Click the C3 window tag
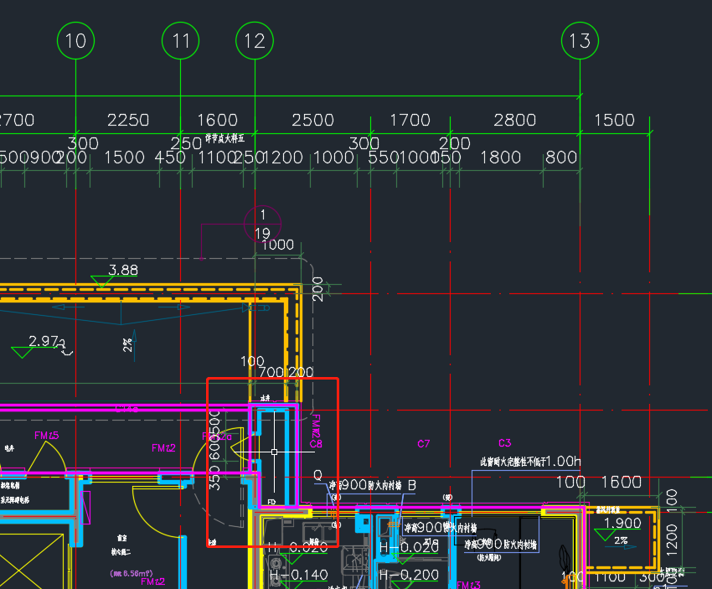The height and width of the screenshot is (589, 712). click(x=504, y=442)
